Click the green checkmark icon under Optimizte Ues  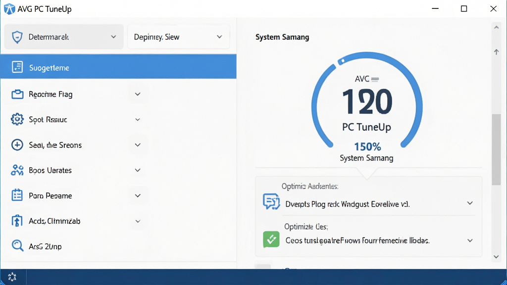click(x=271, y=239)
